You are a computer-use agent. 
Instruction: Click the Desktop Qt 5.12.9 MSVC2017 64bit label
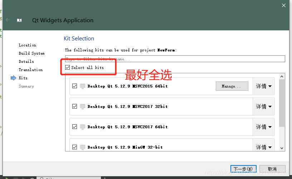pyautogui.click(x=127, y=127)
